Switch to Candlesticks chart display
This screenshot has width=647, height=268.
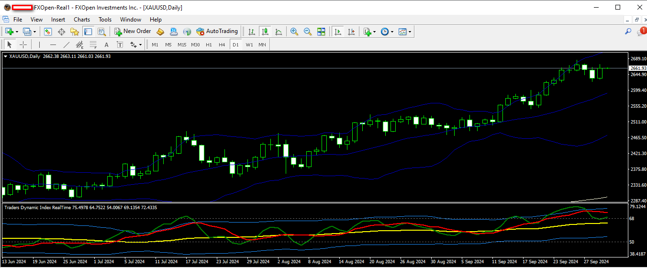[265, 32]
